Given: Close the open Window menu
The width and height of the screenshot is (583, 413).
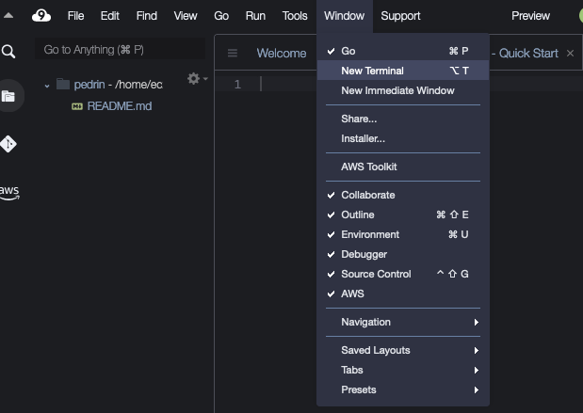Looking at the screenshot, I should pos(345,16).
